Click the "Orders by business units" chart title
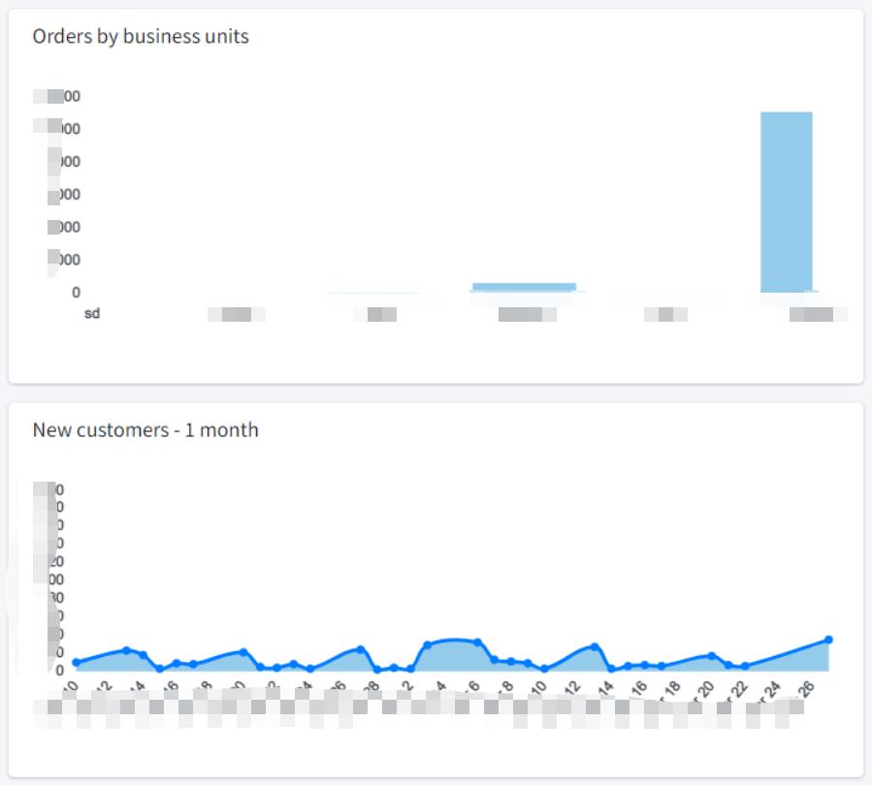 [141, 37]
